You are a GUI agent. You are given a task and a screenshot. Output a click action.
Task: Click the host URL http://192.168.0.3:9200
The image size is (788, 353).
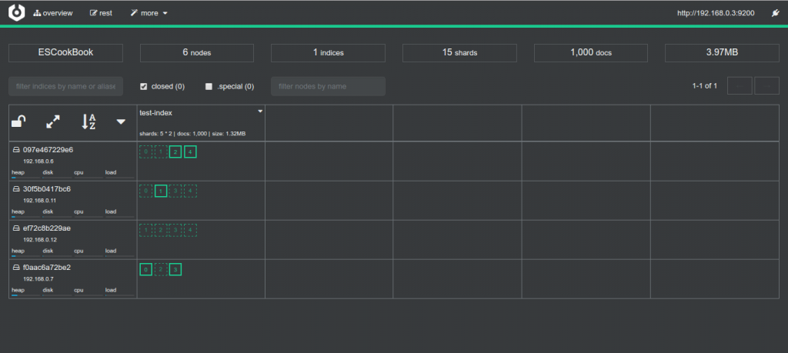coord(716,13)
